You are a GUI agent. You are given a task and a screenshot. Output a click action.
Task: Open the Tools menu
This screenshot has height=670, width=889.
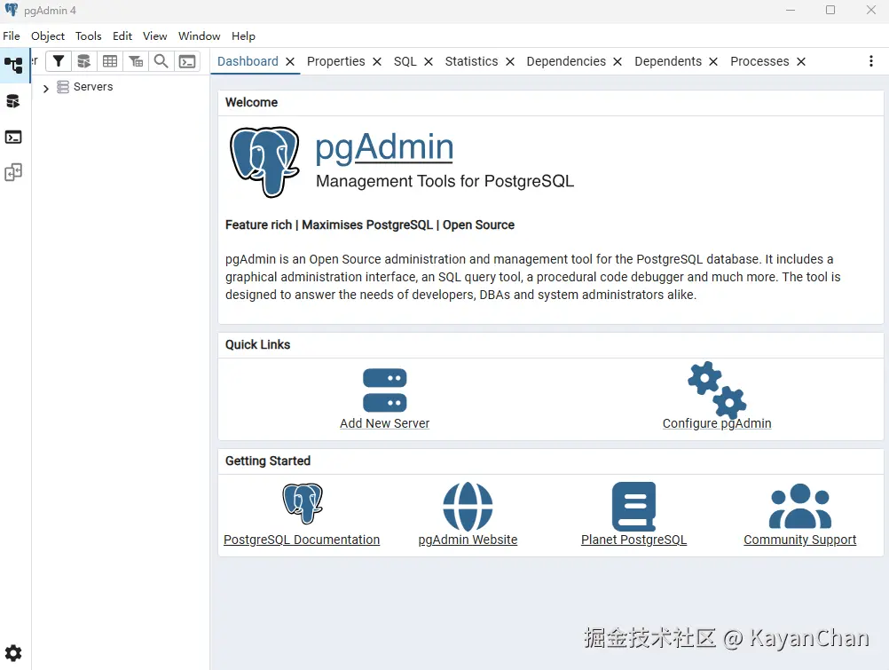(89, 35)
